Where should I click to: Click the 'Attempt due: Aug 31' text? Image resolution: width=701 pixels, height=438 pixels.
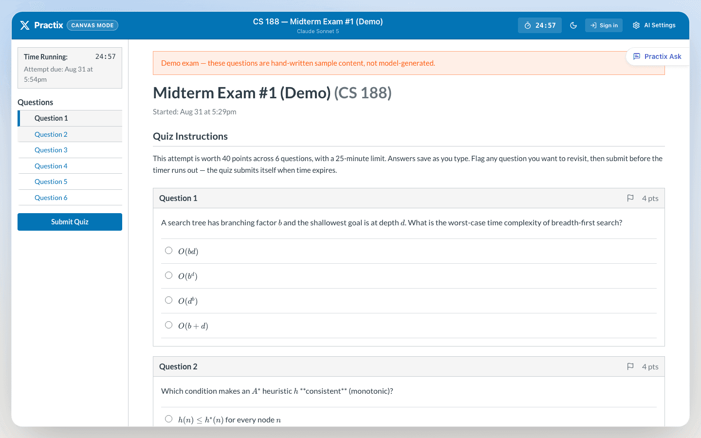[x=58, y=74]
